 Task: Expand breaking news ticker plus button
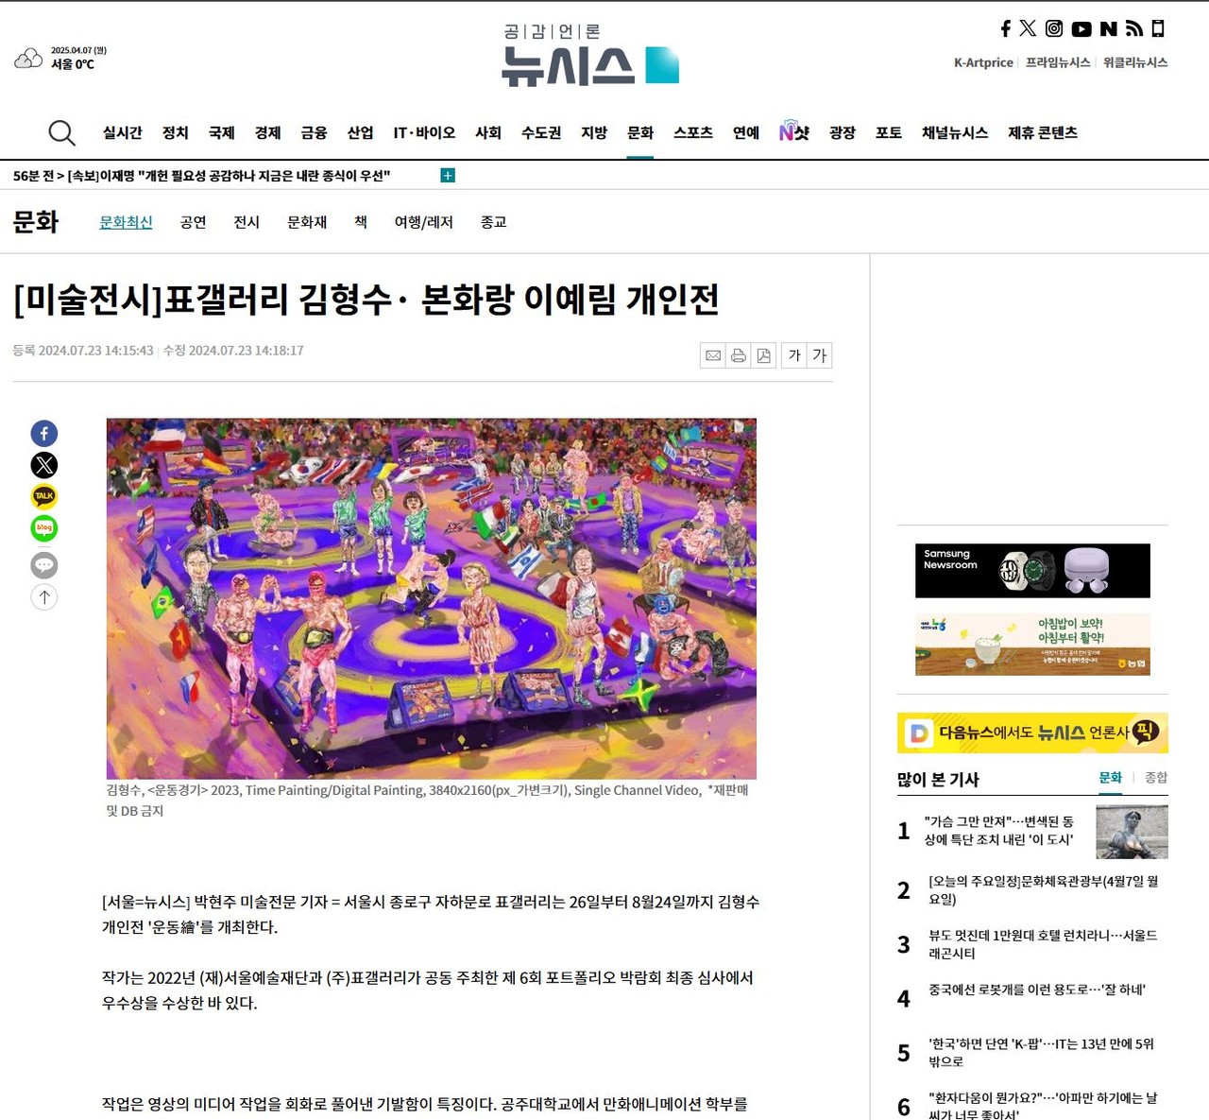tap(448, 175)
